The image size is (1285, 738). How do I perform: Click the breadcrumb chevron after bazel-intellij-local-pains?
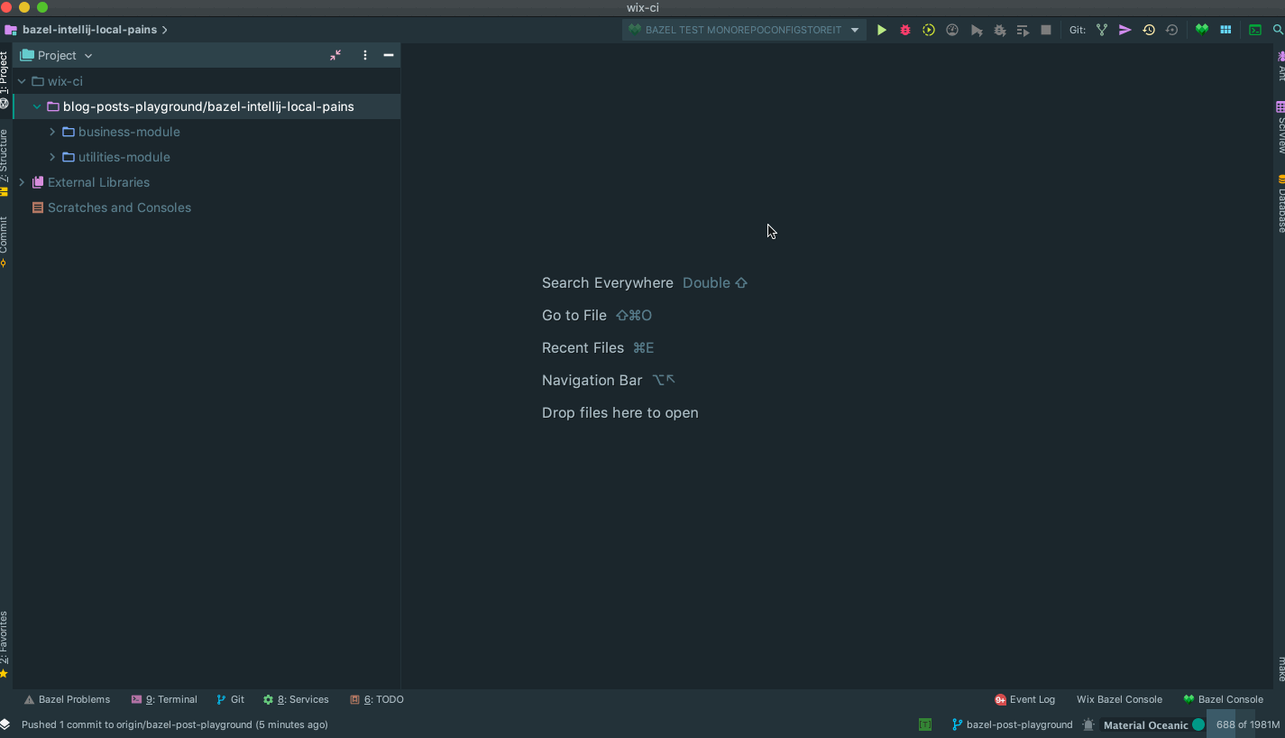pos(164,30)
